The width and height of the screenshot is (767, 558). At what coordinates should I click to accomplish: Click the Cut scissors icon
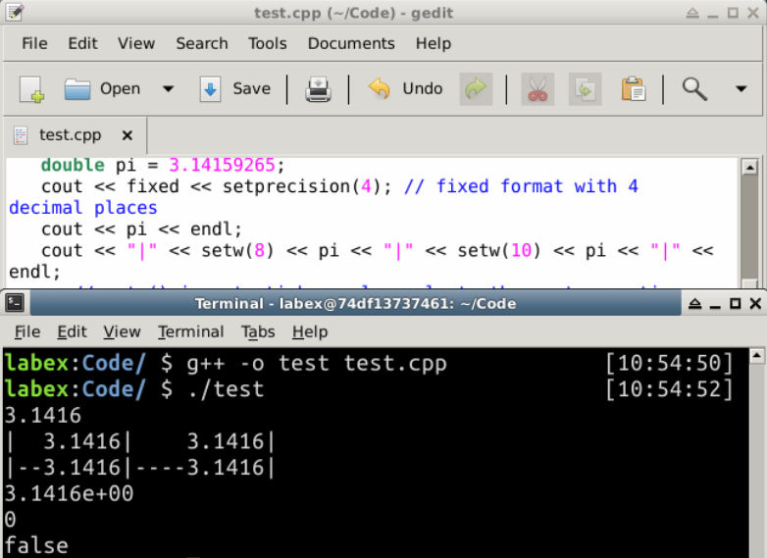point(537,89)
